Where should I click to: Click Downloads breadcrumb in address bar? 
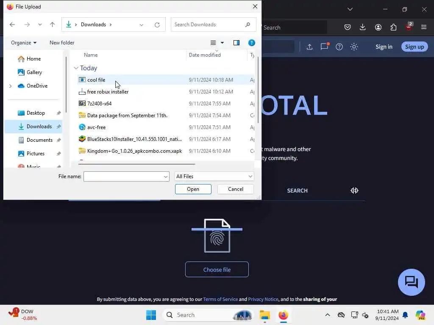click(x=93, y=25)
